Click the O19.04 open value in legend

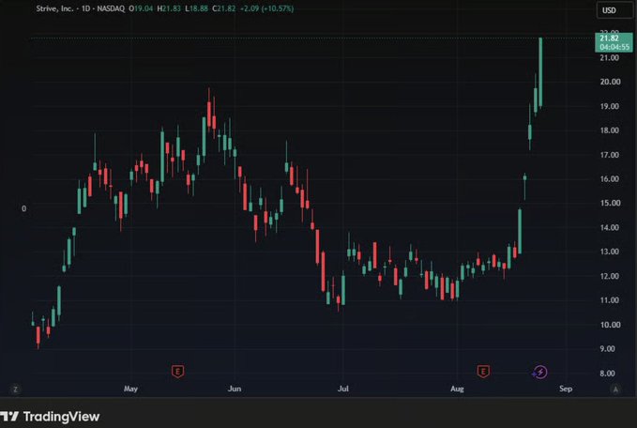tap(141, 8)
